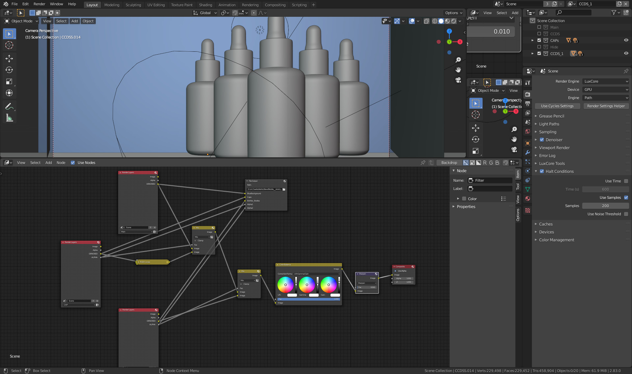632x374 pixels.
Task: Open the Output properties tab icon
Action: 528,103
